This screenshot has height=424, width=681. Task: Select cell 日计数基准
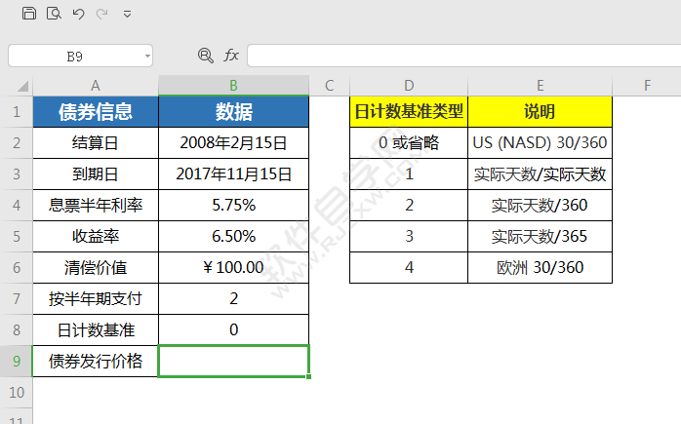coord(96,330)
